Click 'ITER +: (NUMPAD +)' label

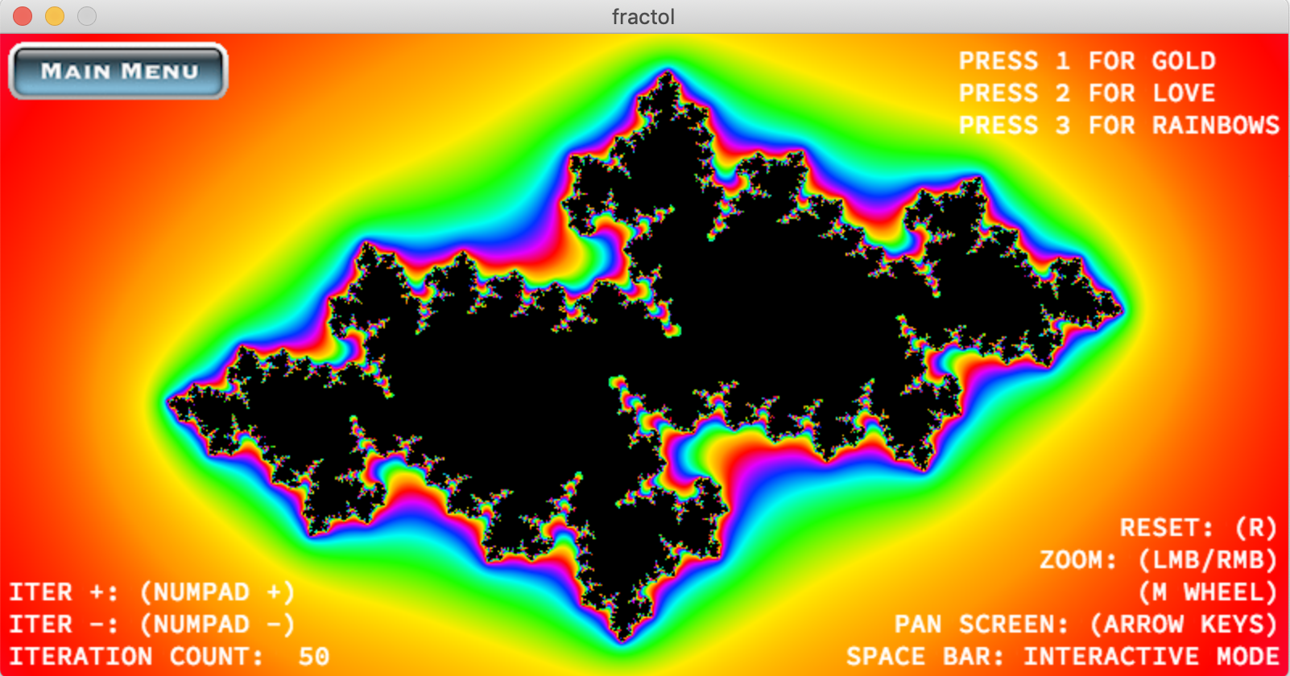point(152,592)
